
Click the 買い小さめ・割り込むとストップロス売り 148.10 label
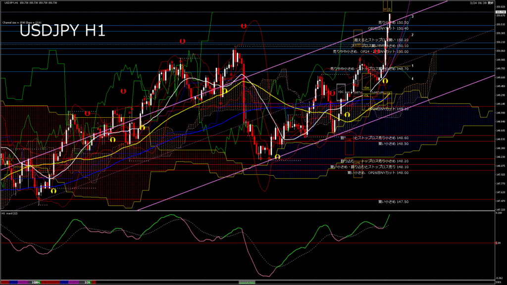coord(369,167)
